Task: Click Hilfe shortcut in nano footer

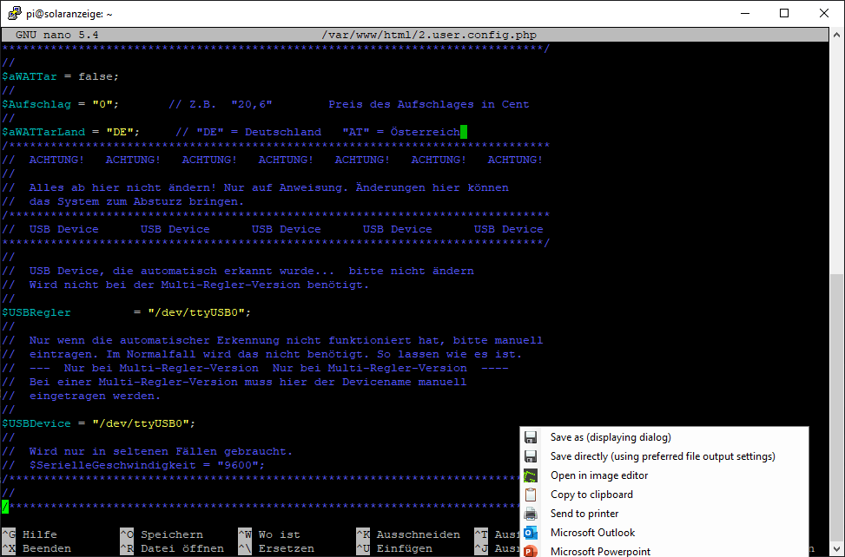Action: click(39, 534)
